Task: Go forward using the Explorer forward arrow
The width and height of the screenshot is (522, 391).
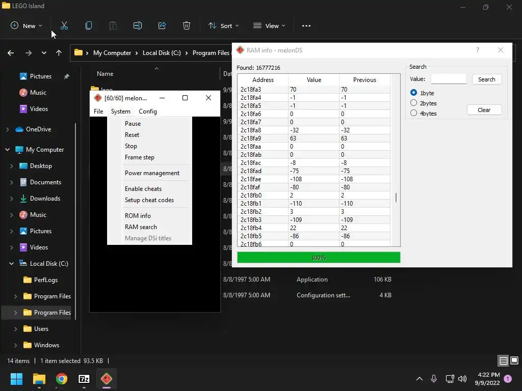Action: pyautogui.click(x=29, y=53)
